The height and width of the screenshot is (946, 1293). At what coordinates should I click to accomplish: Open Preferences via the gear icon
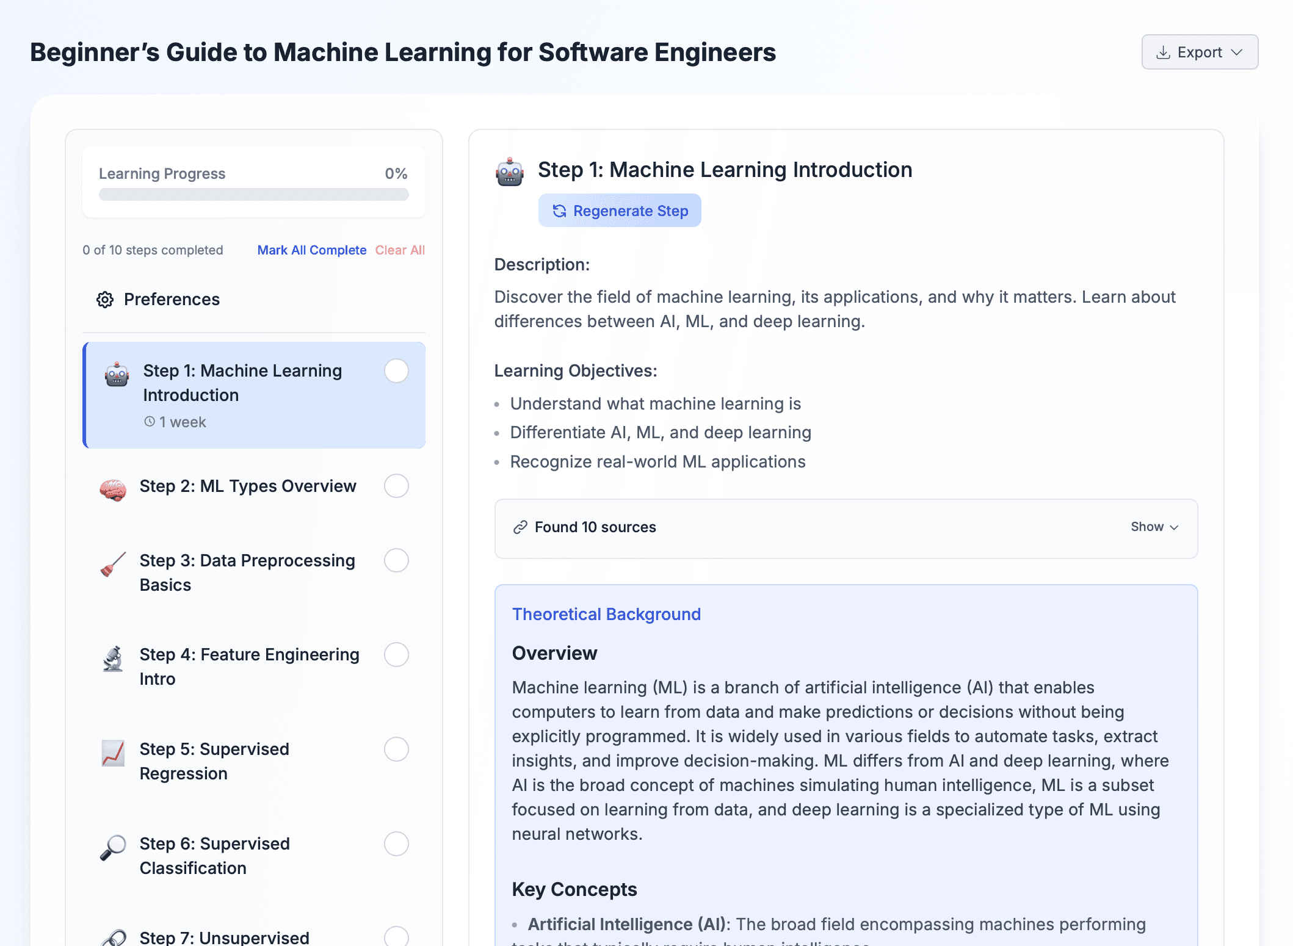(x=105, y=300)
